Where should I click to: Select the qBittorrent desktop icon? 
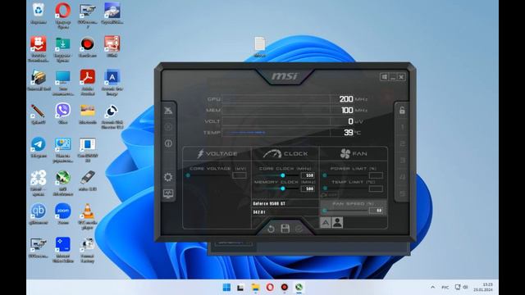[39, 214]
